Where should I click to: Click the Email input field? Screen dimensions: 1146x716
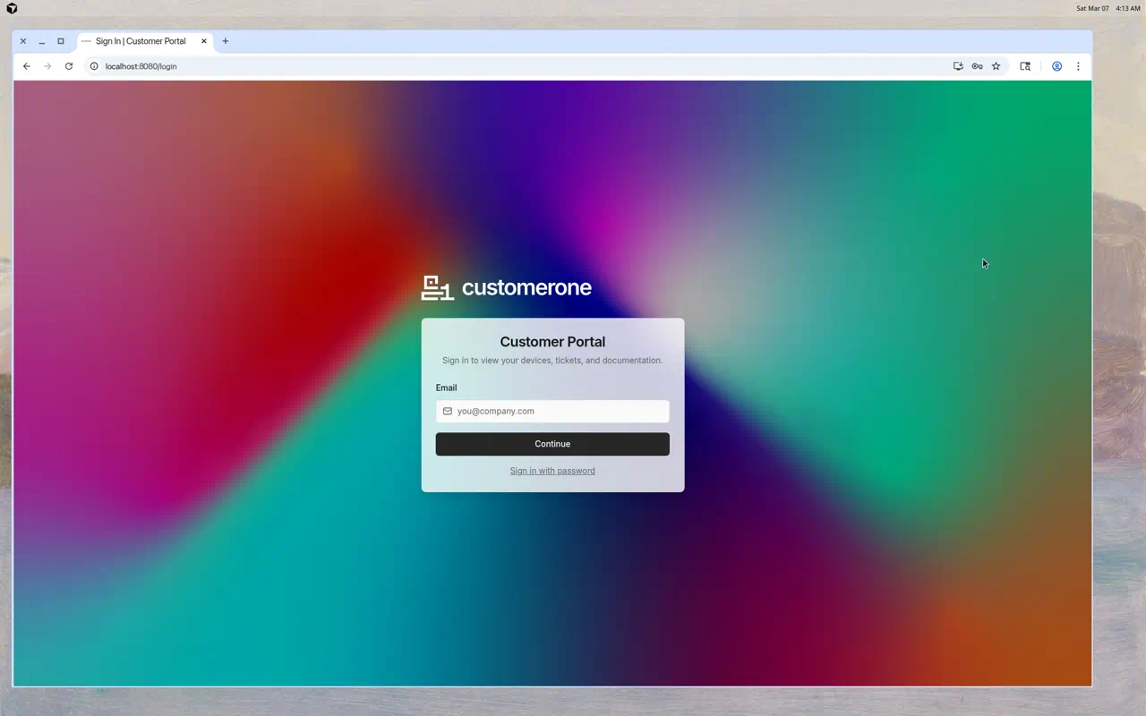click(552, 411)
